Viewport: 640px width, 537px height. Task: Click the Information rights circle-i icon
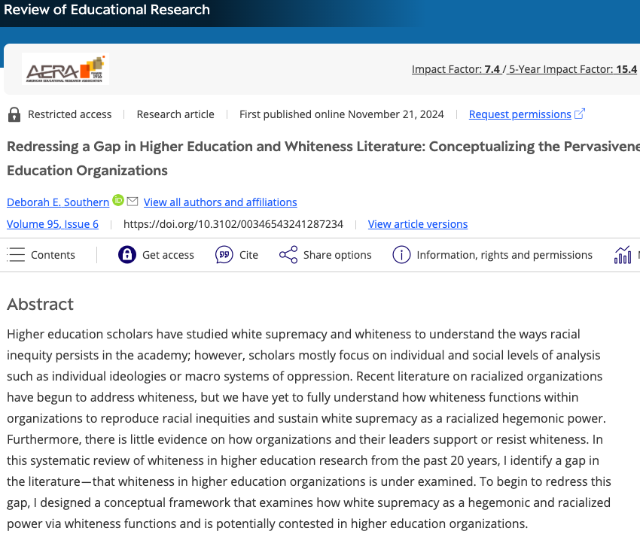click(401, 254)
